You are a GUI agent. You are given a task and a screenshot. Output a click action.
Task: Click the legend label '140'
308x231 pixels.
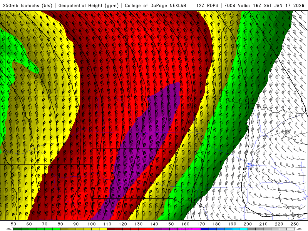coord(154,224)
